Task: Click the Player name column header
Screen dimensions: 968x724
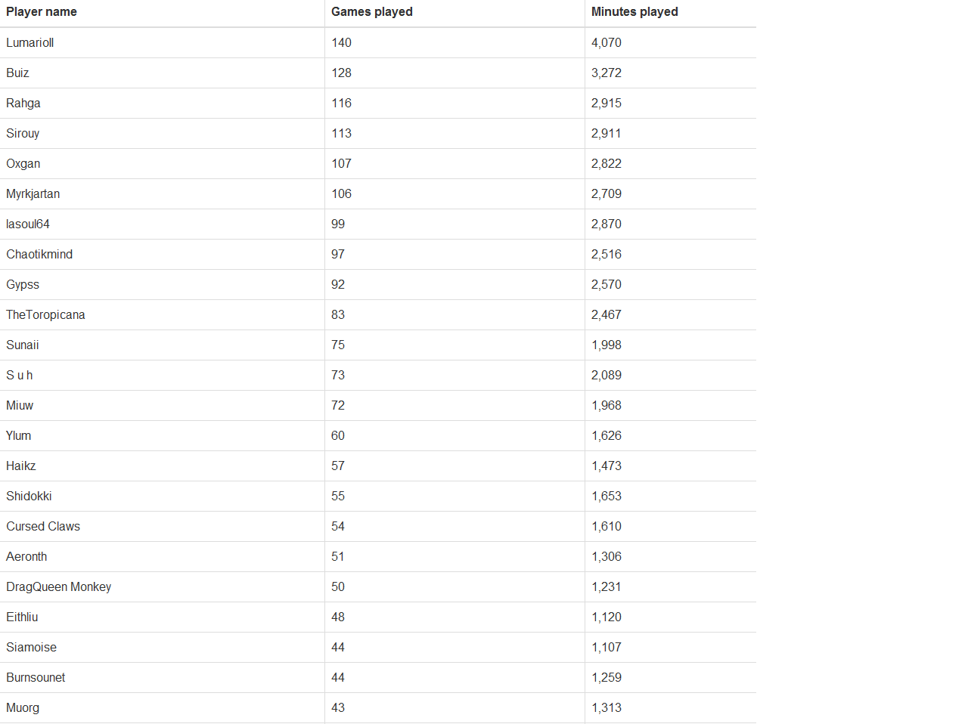Action: 42,12
